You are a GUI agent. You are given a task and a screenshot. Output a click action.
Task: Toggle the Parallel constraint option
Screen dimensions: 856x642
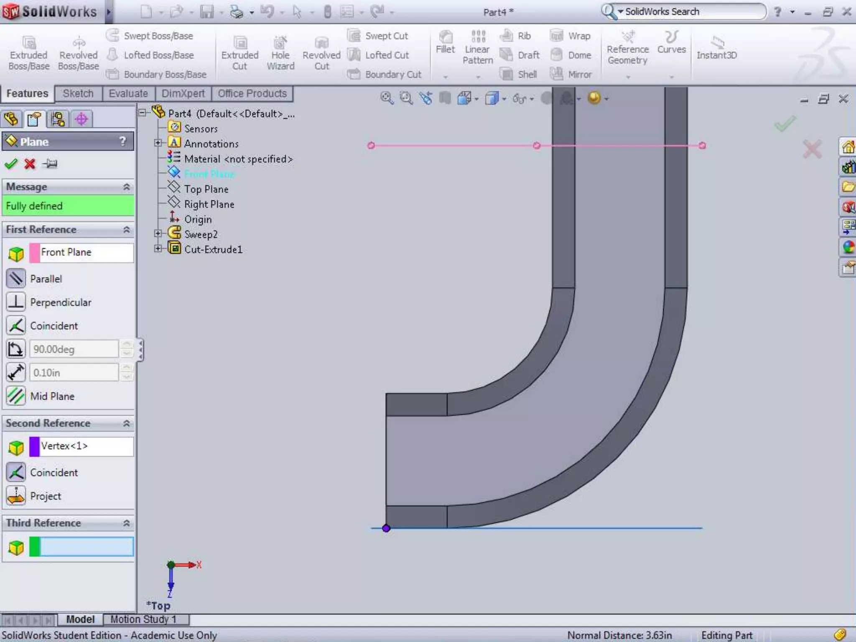16,278
